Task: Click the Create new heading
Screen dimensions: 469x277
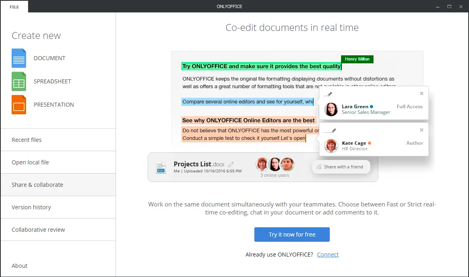Action: click(x=36, y=36)
